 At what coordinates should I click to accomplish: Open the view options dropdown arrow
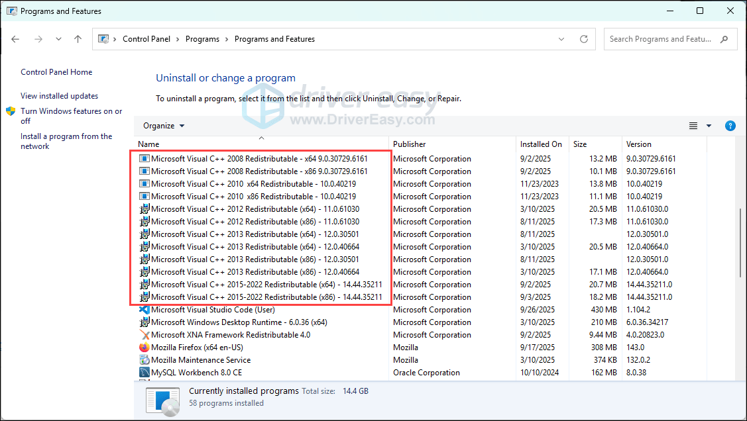click(709, 126)
